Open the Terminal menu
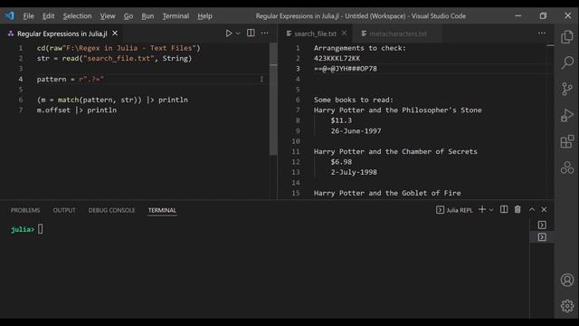Viewport: 579px width, 326px height. (176, 16)
